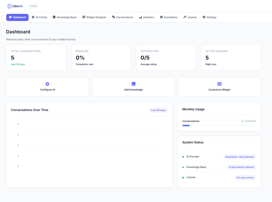This screenshot has height=202, width=272.
Task: Click the Conversations monthly usage progress bar
Action: pos(219,126)
